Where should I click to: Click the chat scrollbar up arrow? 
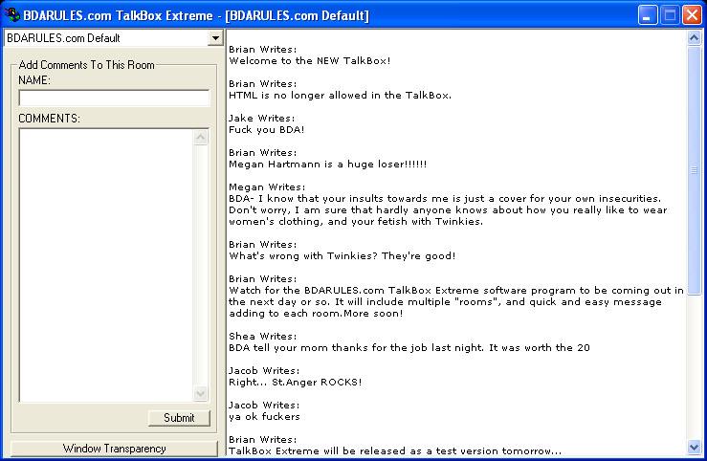[x=694, y=38]
